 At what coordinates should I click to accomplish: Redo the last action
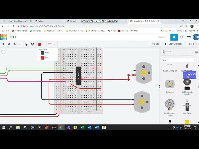tap(21, 44)
